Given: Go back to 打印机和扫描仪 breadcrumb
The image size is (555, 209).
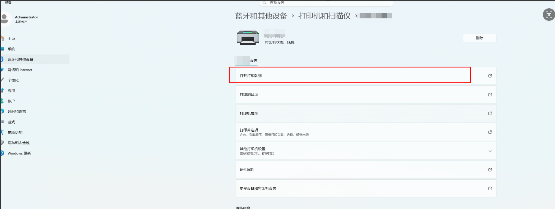Looking at the screenshot, I should click(x=324, y=16).
